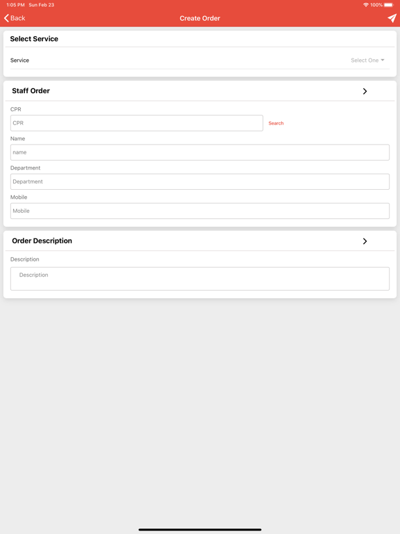Tap the home indicator bar
The image size is (400, 534).
[200, 530]
